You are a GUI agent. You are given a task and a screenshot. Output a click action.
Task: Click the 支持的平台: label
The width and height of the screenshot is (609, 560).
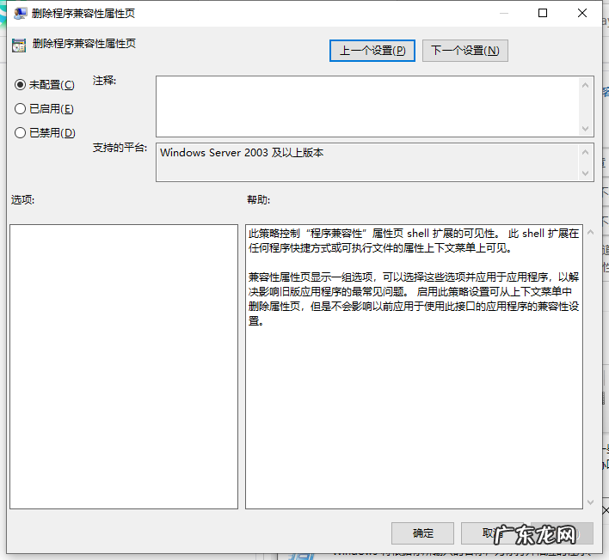point(120,148)
